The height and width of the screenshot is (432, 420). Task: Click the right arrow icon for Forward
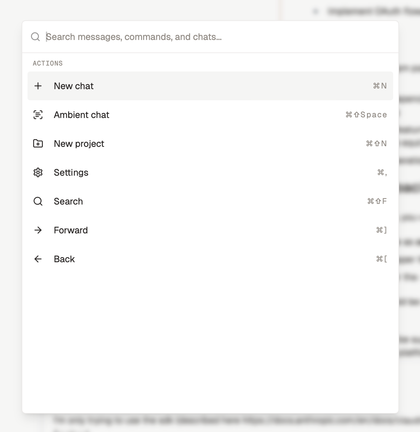(38, 230)
